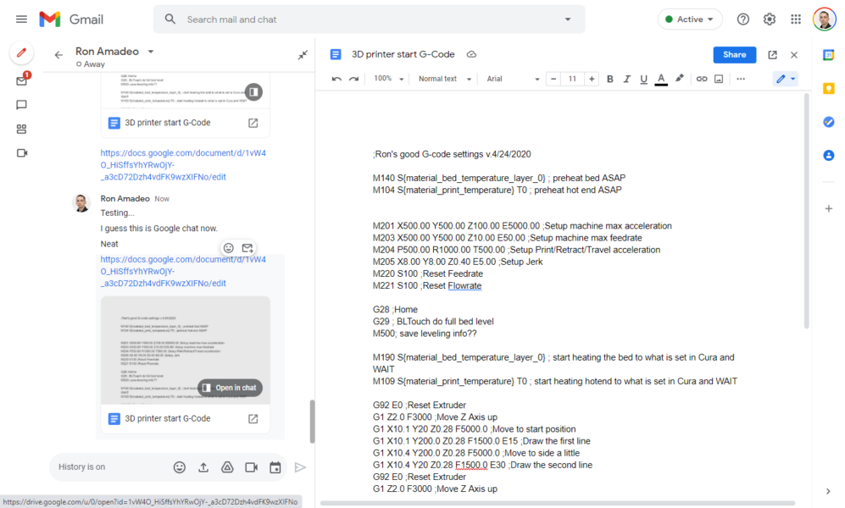Click the Docs icon beside document title
The image size is (845, 508).
[x=336, y=54]
